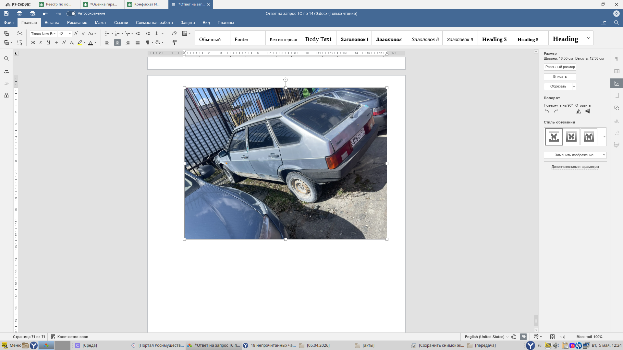Apply subscript formatting
Screen dimensions: 623x350
point(72,42)
